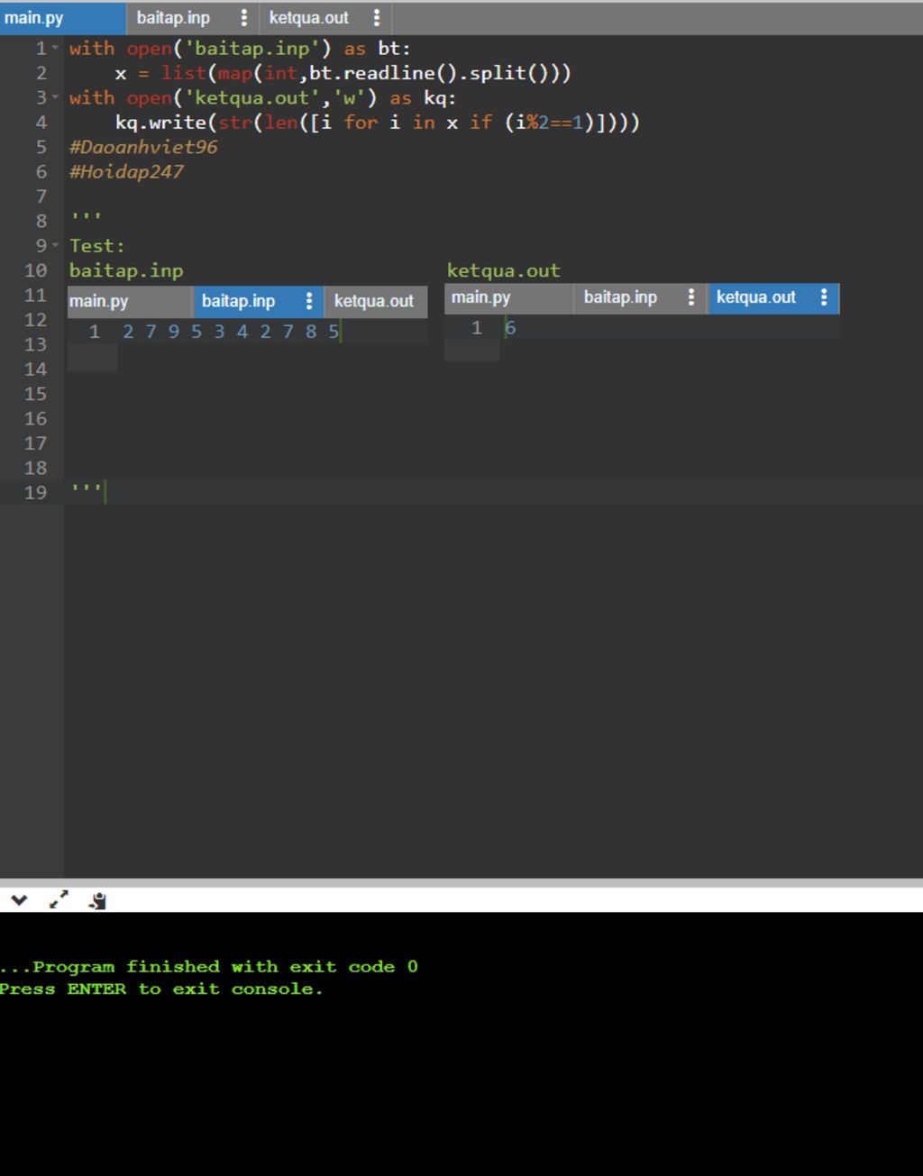This screenshot has width=923, height=1176.
Task: Click the output value 6 in the ketqua.out preview
Action: coord(510,328)
